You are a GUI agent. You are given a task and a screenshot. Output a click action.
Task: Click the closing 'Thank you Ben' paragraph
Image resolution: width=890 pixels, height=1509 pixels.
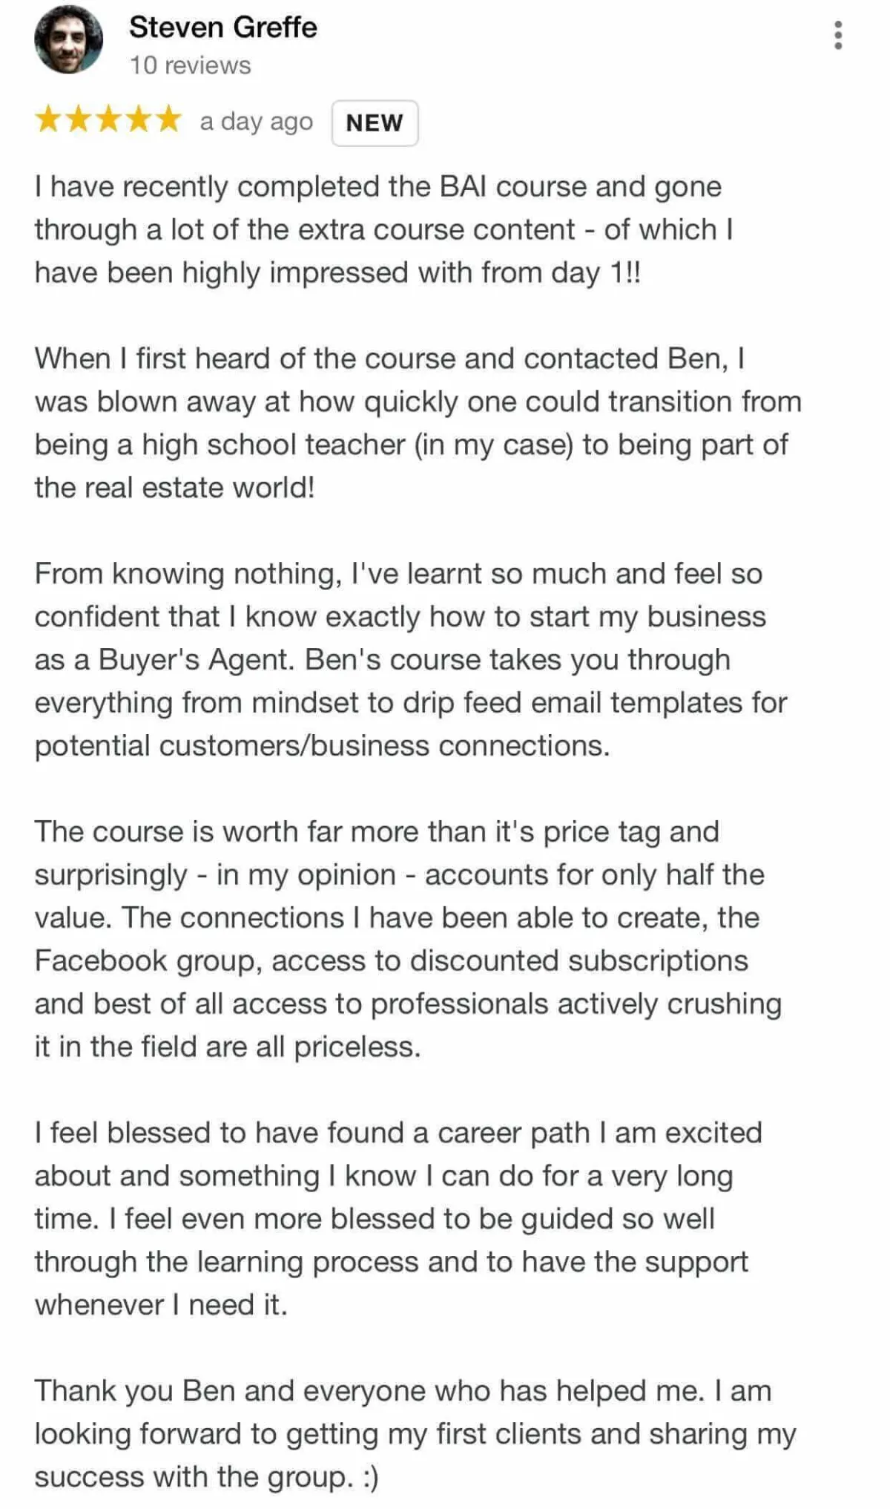pyautogui.click(x=415, y=1434)
